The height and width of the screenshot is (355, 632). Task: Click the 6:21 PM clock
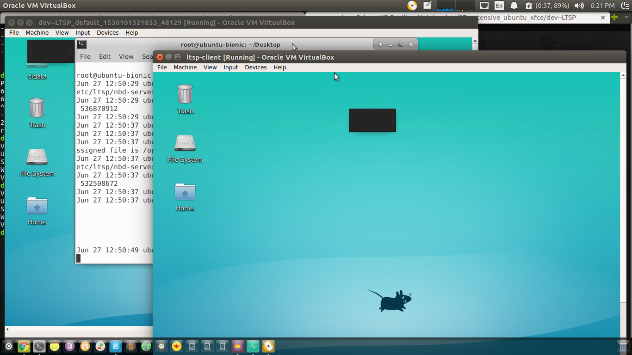tap(602, 6)
